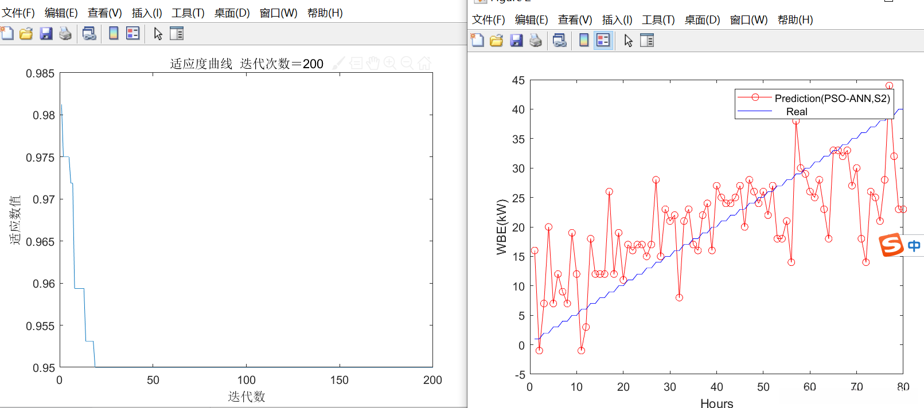Open 工具(T) menu in fitness curve window

point(188,13)
